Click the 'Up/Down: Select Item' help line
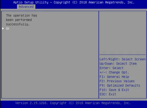147x108 pixels. (118, 64)
